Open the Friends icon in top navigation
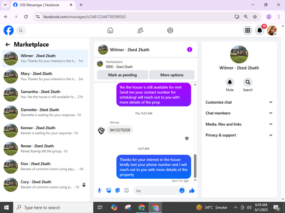Image resolution: width=285 pixels, height=213 pixels. (x=140, y=30)
